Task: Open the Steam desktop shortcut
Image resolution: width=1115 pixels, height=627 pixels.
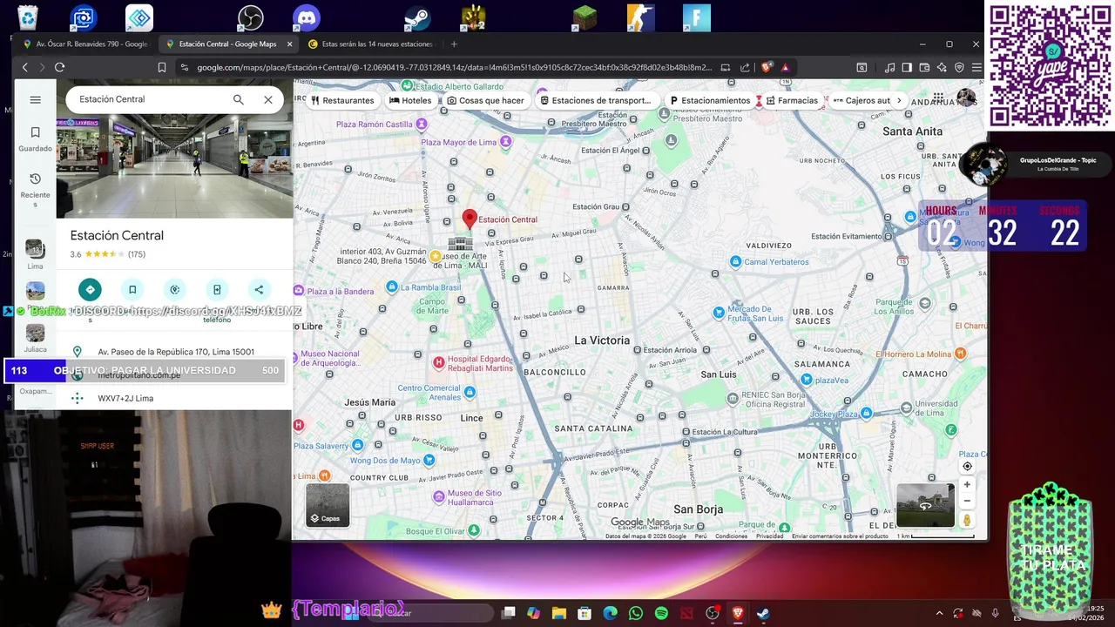Action: pos(418,17)
